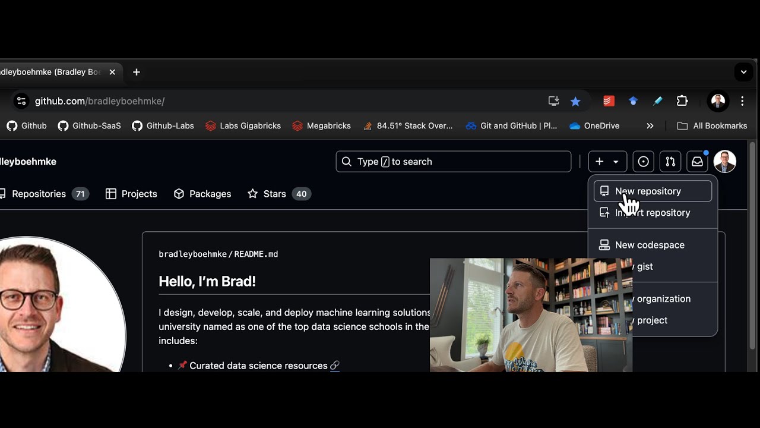Open the Extensions puzzle piece menu
Screen dimensions: 760x428
click(x=682, y=101)
